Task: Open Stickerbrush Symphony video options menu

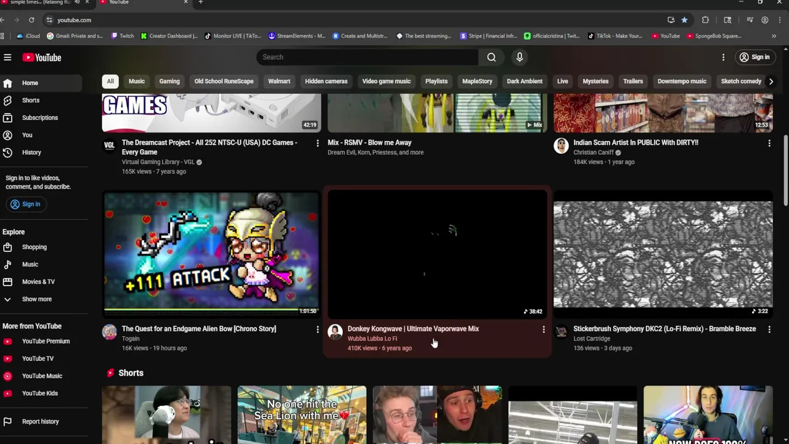Action: [769, 329]
